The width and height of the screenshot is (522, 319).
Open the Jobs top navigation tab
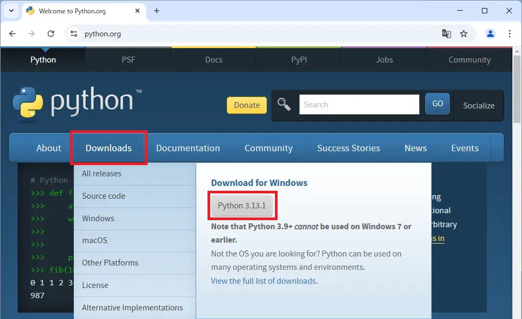pos(384,59)
